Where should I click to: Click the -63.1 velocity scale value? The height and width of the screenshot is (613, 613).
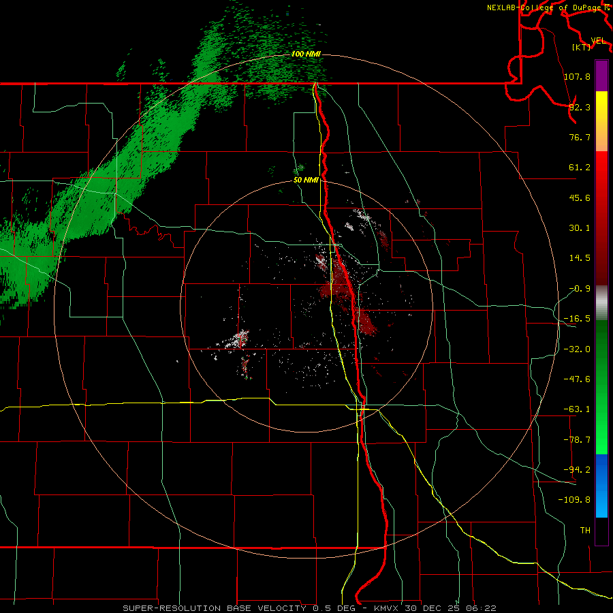pos(577,409)
